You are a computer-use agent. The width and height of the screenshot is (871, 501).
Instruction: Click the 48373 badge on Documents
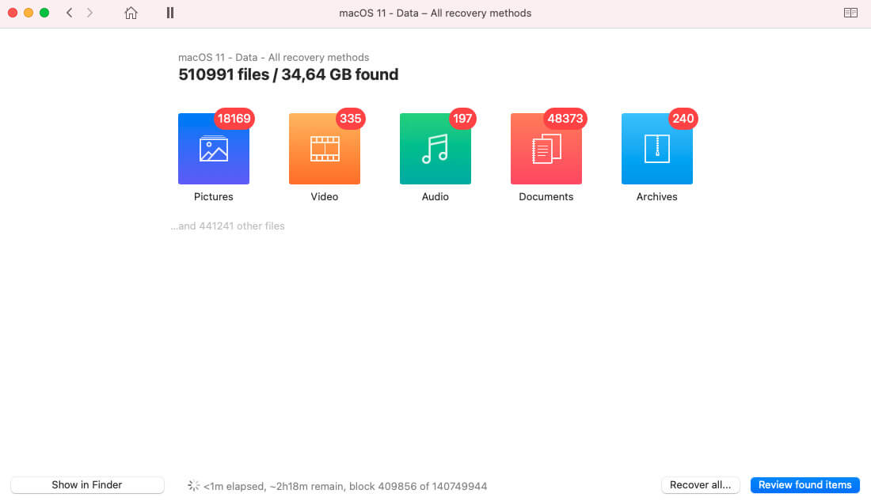(x=565, y=118)
